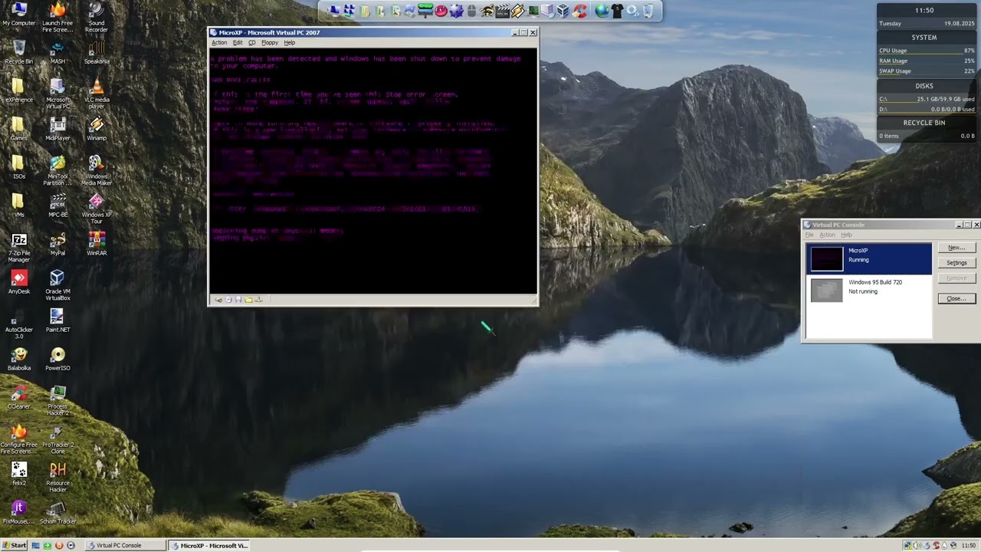This screenshot has width=981, height=552.
Task: Open the Action menu in MicroXP window
Action: (x=219, y=43)
